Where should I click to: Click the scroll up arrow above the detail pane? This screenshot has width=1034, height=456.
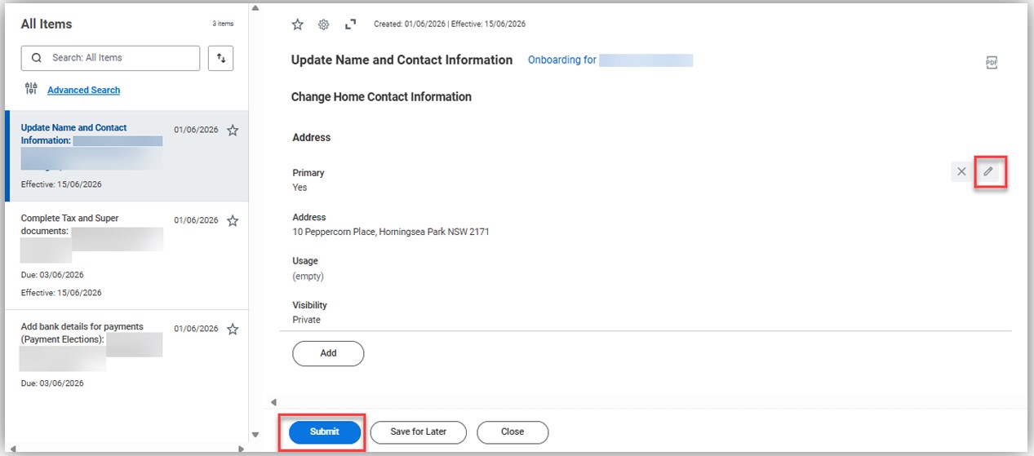pyautogui.click(x=255, y=8)
